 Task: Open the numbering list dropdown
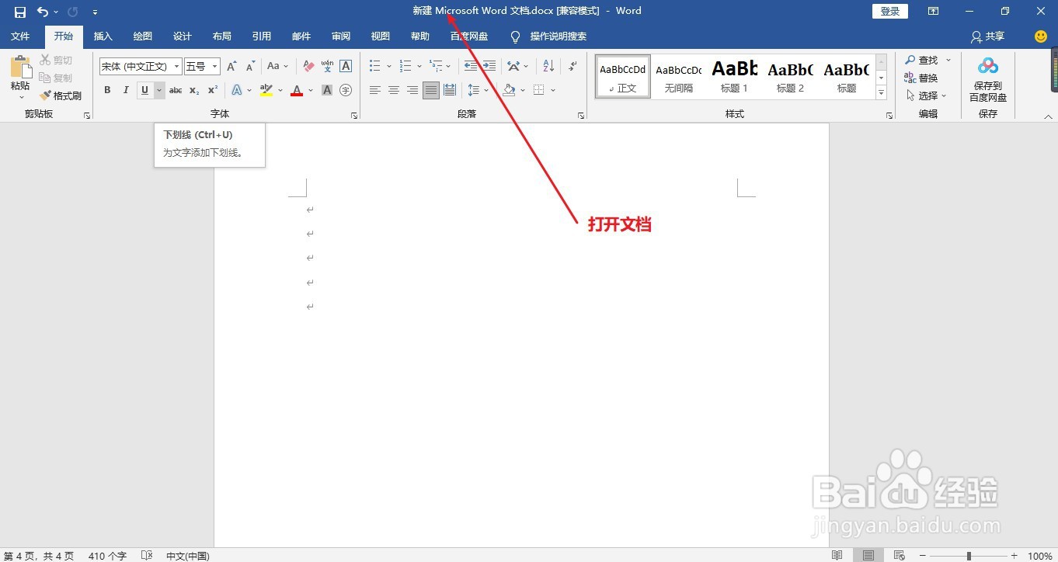pyautogui.click(x=419, y=67)
